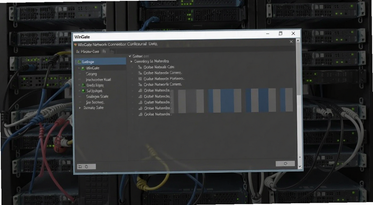
Task: Collapse the Satuc section with the chevron
Action: click(130, 56)
